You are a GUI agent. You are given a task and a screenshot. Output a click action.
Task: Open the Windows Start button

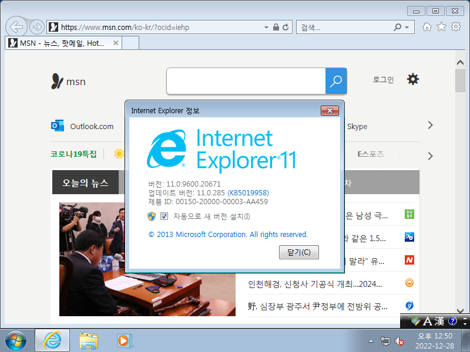[16, 341]
